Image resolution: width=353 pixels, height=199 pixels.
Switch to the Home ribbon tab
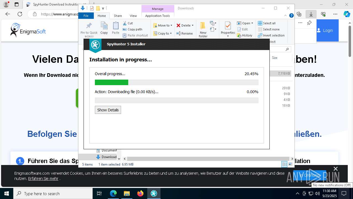click(101, 16)
